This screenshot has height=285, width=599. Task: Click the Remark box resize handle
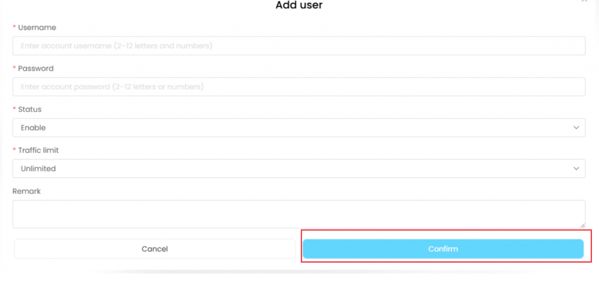coord(582,225)
